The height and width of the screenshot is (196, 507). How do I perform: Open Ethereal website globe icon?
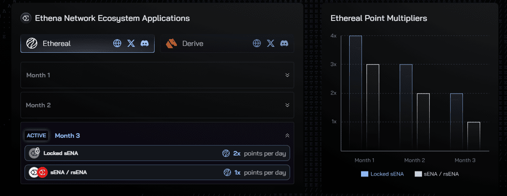point(117,44)
